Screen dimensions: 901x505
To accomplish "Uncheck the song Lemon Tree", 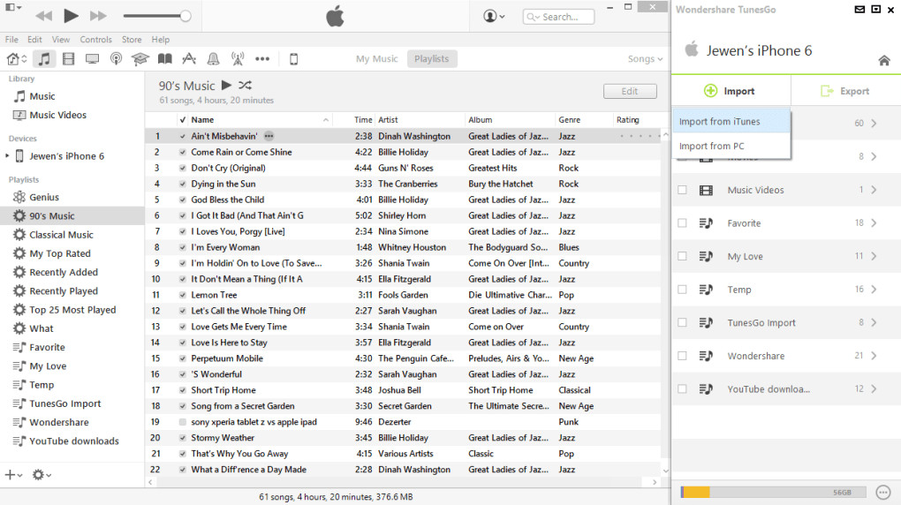I will [x=183, y=295].
